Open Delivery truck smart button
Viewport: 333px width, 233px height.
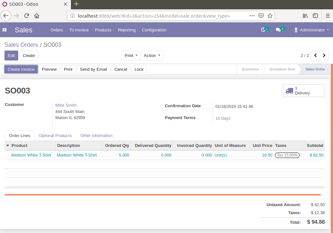pyautogui.click(x=304, y=91)
